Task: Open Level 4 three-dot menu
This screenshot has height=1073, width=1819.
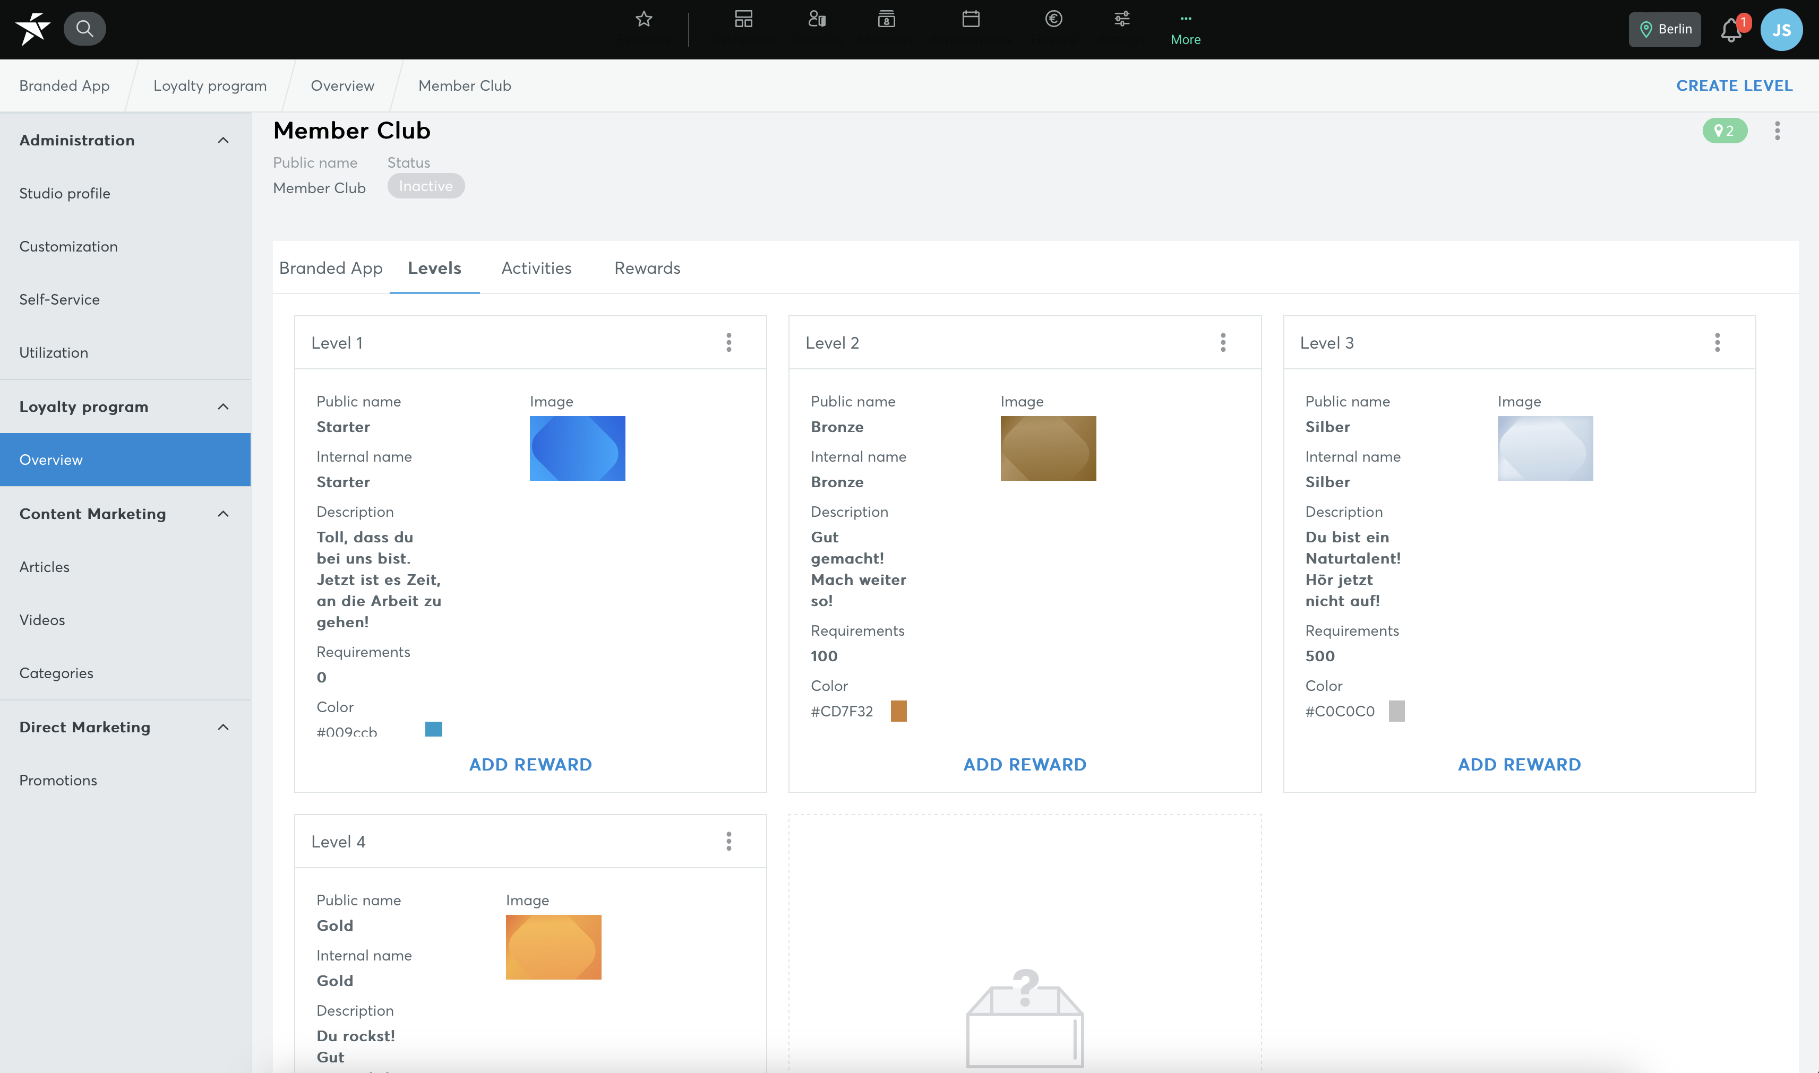Action: (x=729, y=842)
